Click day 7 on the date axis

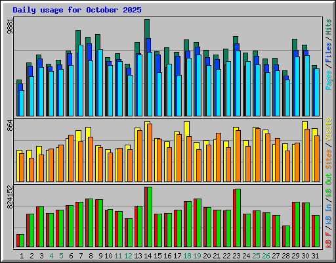pyautogui.click(x=81, y=256)
